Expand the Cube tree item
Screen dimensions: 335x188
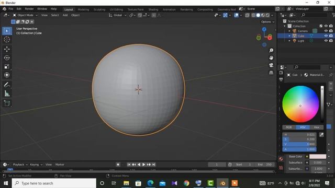[289, 36]
